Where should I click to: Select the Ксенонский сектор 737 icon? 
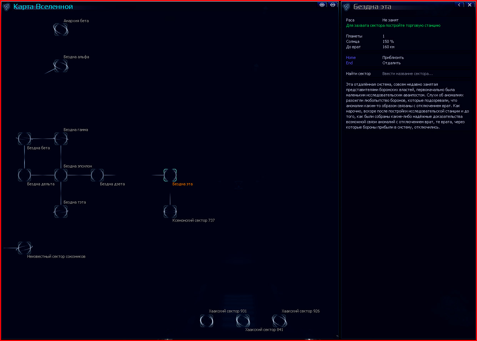[170, 211]
